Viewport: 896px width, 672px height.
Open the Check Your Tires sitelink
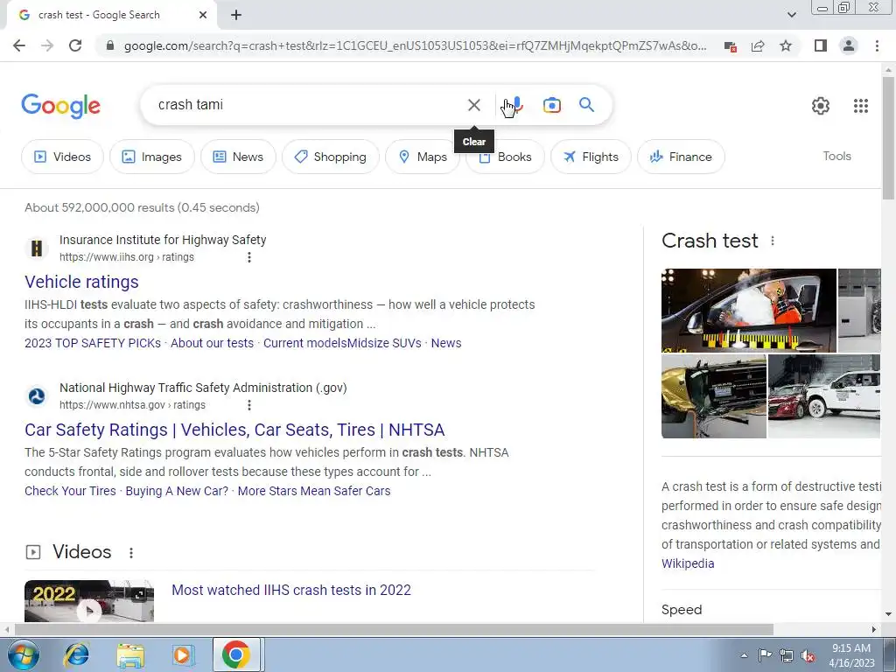[70, 491]
